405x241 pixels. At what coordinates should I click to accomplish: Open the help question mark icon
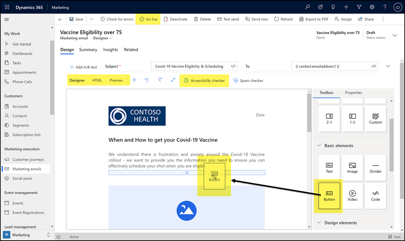(x=385, y=7)
